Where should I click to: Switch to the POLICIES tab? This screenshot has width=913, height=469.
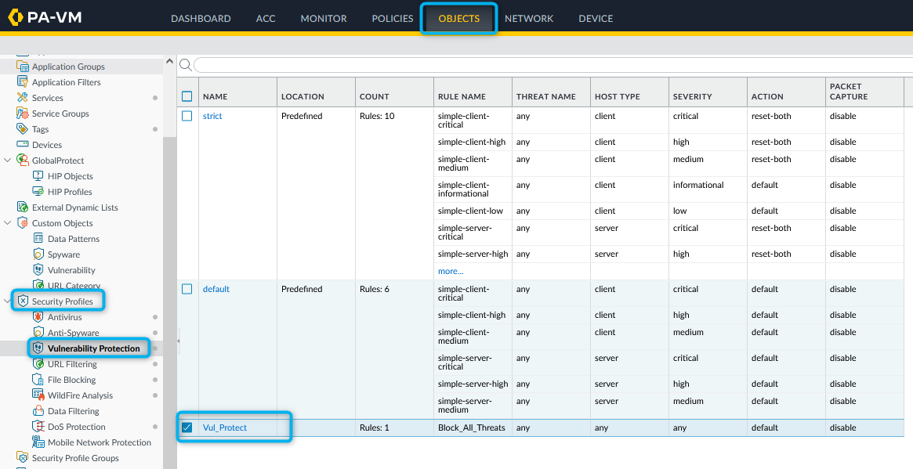click(392, 19)
